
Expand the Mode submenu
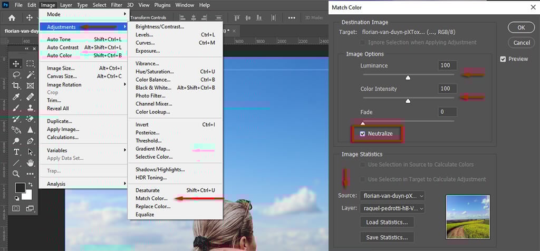click(83, 14)
